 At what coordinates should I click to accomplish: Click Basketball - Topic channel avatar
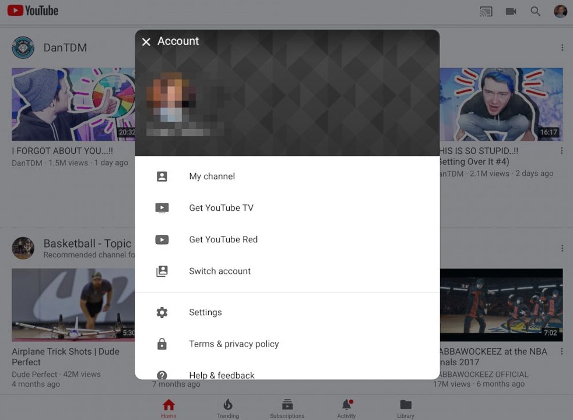click(x=23, y=248)
